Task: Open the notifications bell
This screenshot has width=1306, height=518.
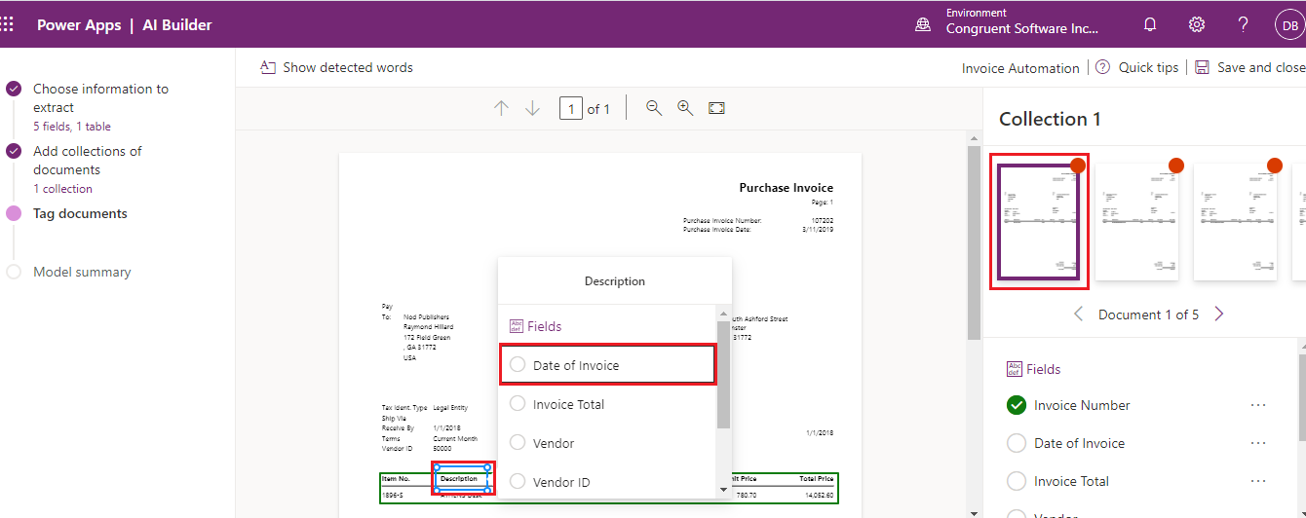Action: point(1150,25)
